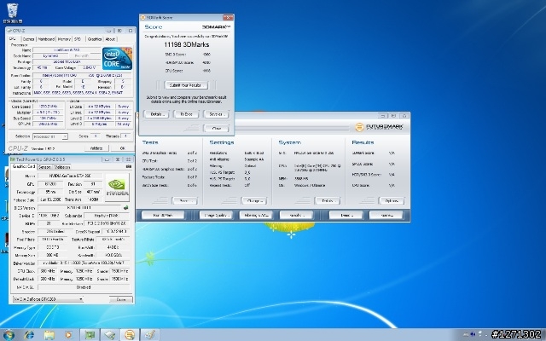Screen dimensions: 546x341
Task: Switch to the Caches tab in CPU-Z
Action: point(28,39)
